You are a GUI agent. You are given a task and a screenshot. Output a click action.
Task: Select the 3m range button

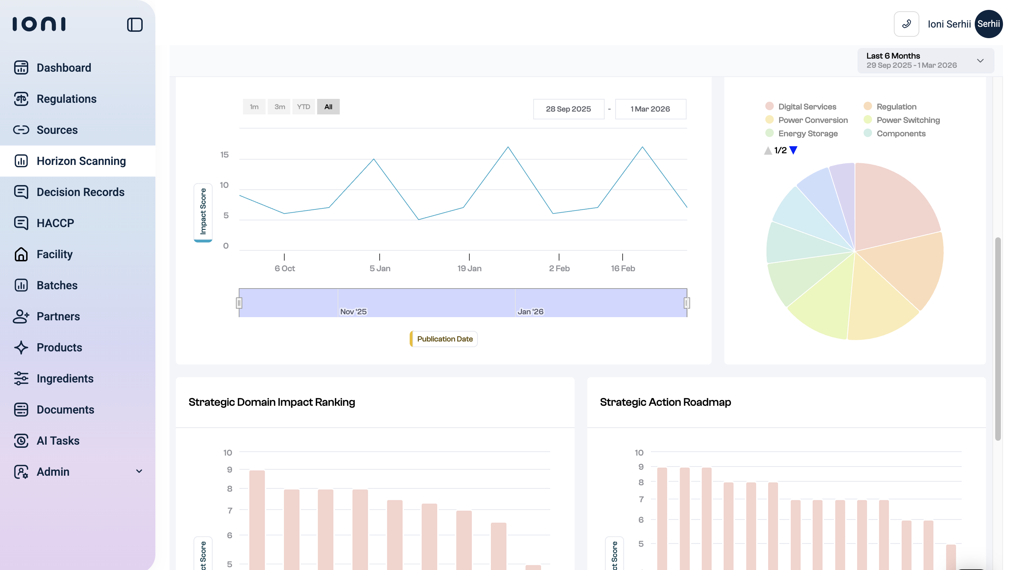[x=279, y=107]
